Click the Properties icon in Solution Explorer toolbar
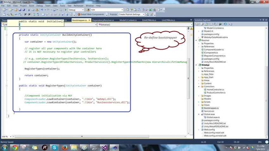269x151 pixels. 197,24
